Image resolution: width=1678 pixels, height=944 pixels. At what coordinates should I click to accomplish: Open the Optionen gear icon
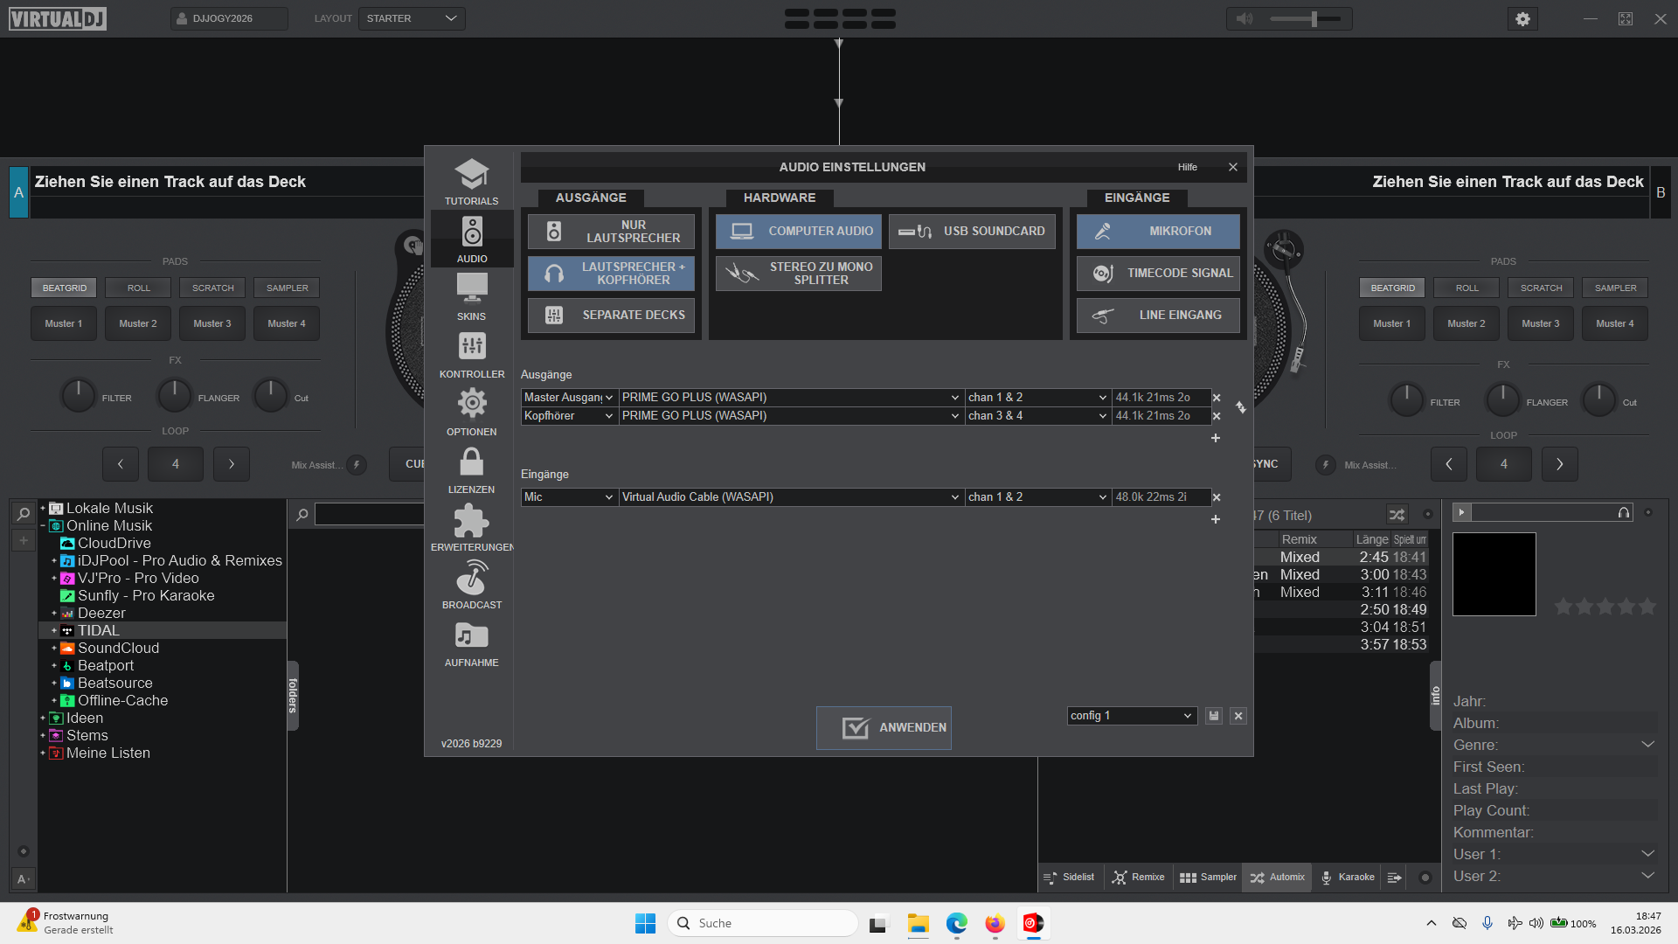(x=471, y=404)
